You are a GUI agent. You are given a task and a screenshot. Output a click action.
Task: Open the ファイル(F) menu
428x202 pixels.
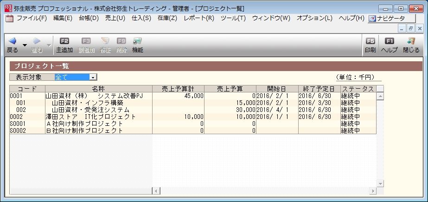[x=32, y=18]
